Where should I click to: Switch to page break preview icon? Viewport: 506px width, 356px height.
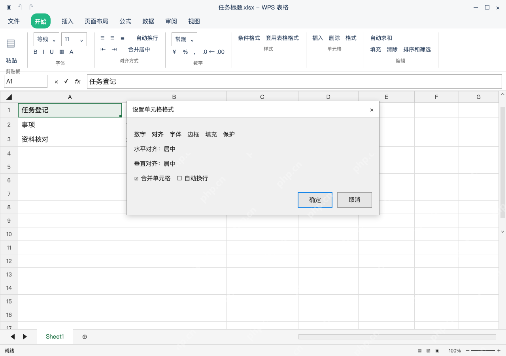(437, 350)
